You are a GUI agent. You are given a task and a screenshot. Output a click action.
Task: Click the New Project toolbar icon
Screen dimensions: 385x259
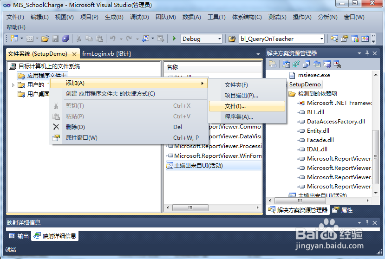coord(14,39)
